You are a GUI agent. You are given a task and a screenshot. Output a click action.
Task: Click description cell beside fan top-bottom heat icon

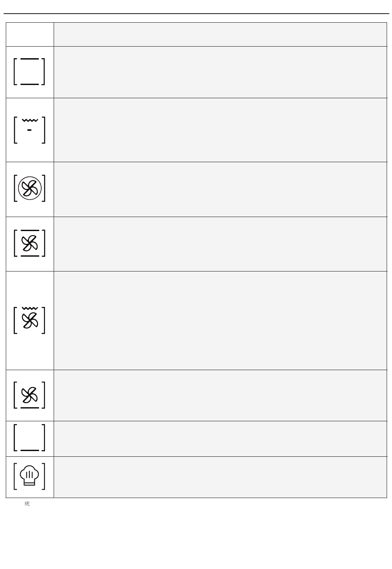220,244
